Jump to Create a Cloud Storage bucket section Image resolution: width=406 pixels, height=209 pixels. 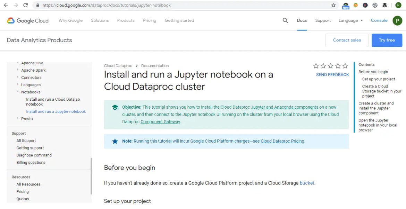[x=382, y=91]
